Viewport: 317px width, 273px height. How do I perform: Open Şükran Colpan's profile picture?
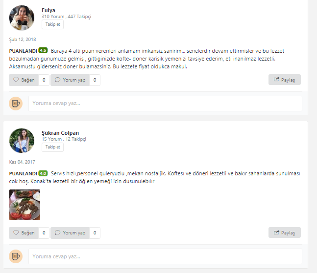22,141
